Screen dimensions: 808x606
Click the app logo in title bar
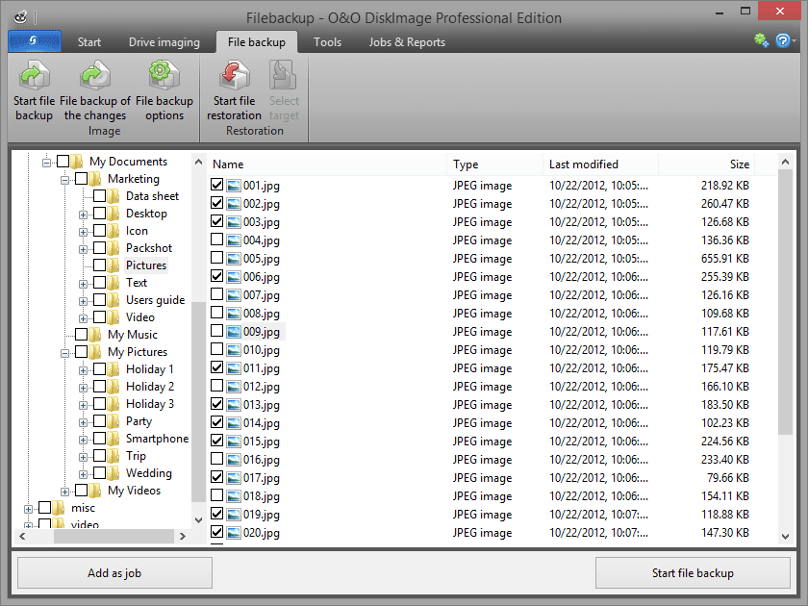click(x=20, y=18)
